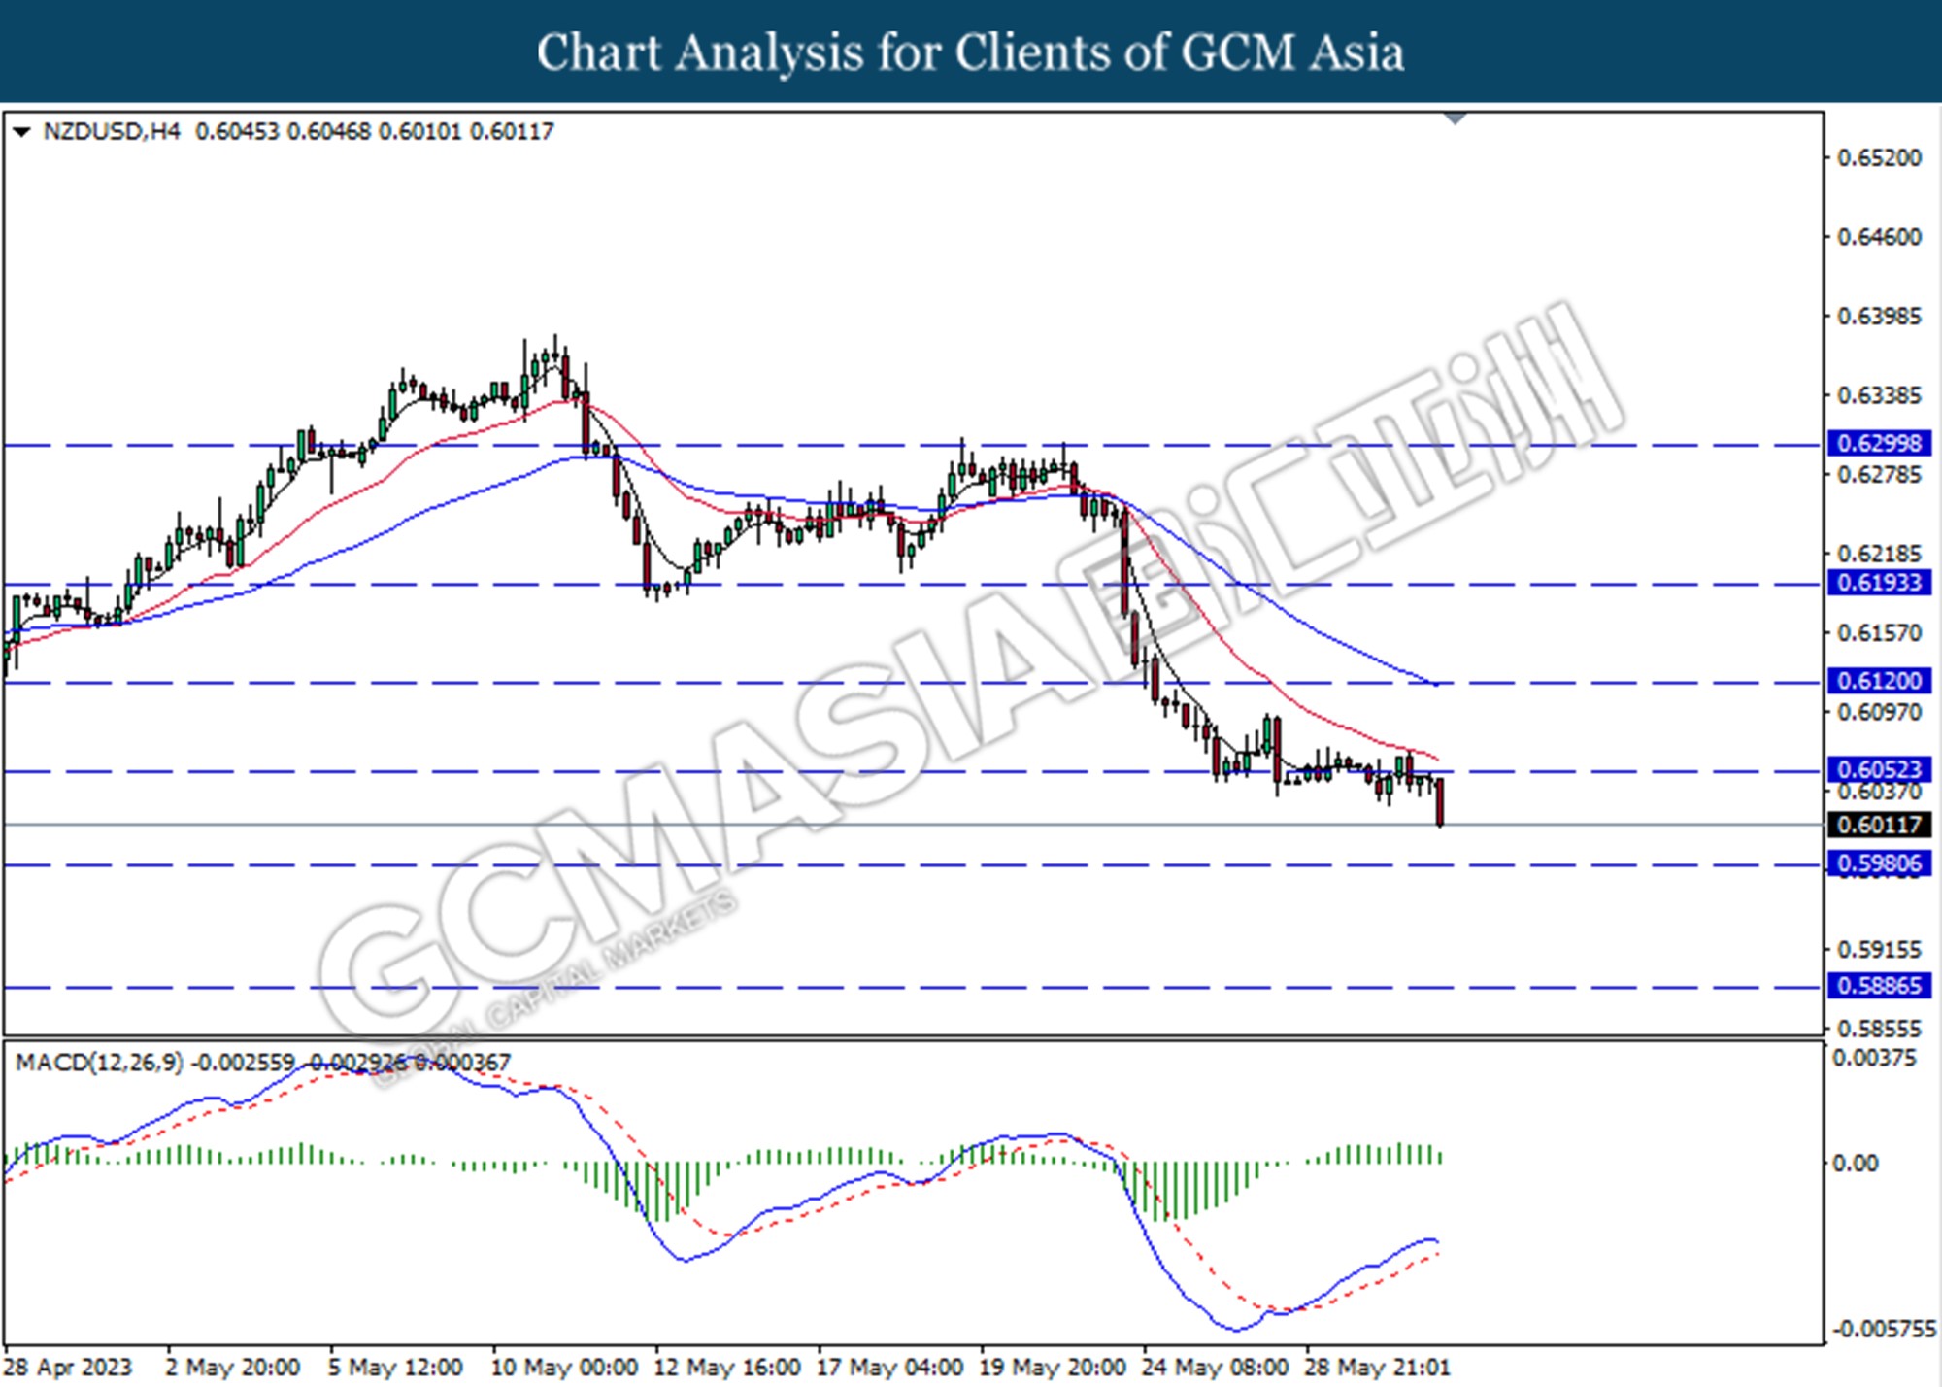The width and height of the screenshot is (1942, 1387).
Task: Click the 0.61570 price axis value
Action: [1879, 633]
